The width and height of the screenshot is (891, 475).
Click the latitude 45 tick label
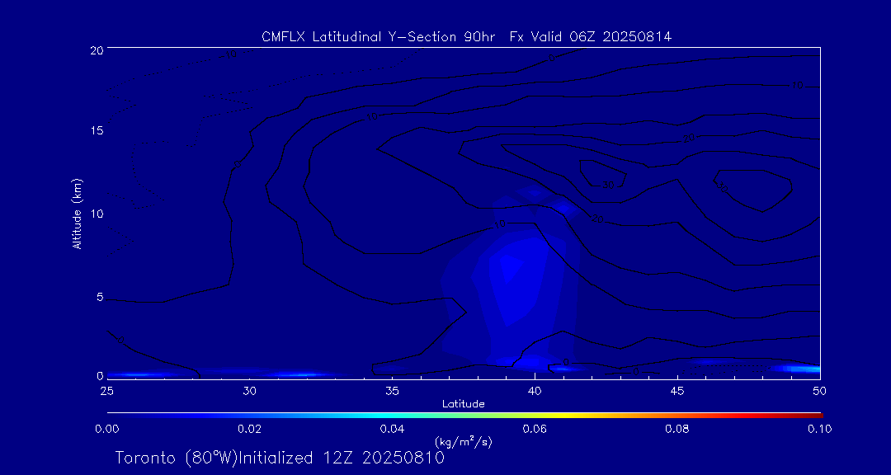[x=677, y=390]
